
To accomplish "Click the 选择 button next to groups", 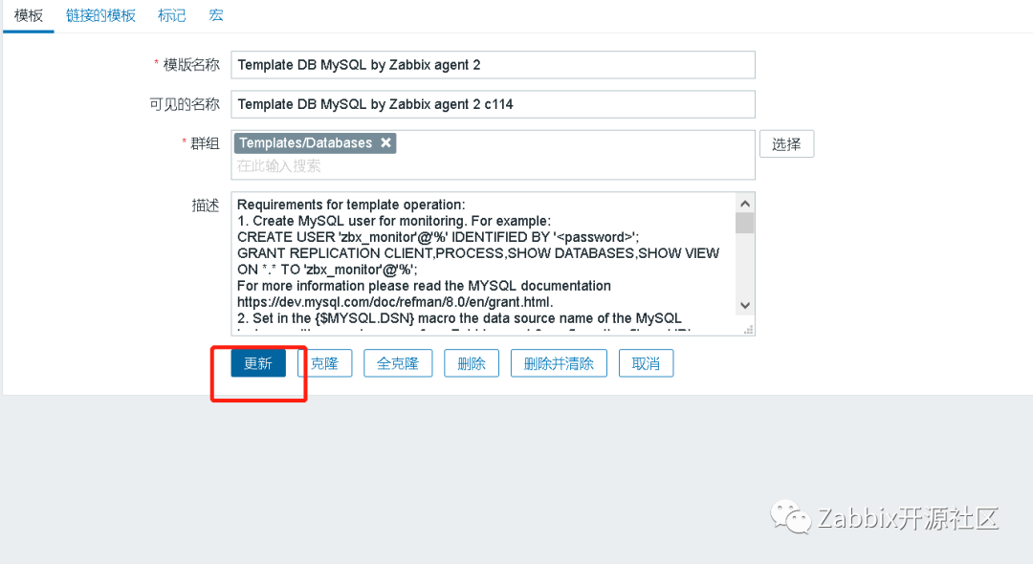I will click(x=786, y=144).
